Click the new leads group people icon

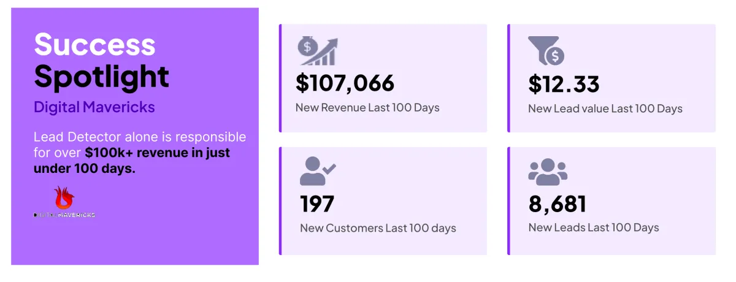(548, 171)
